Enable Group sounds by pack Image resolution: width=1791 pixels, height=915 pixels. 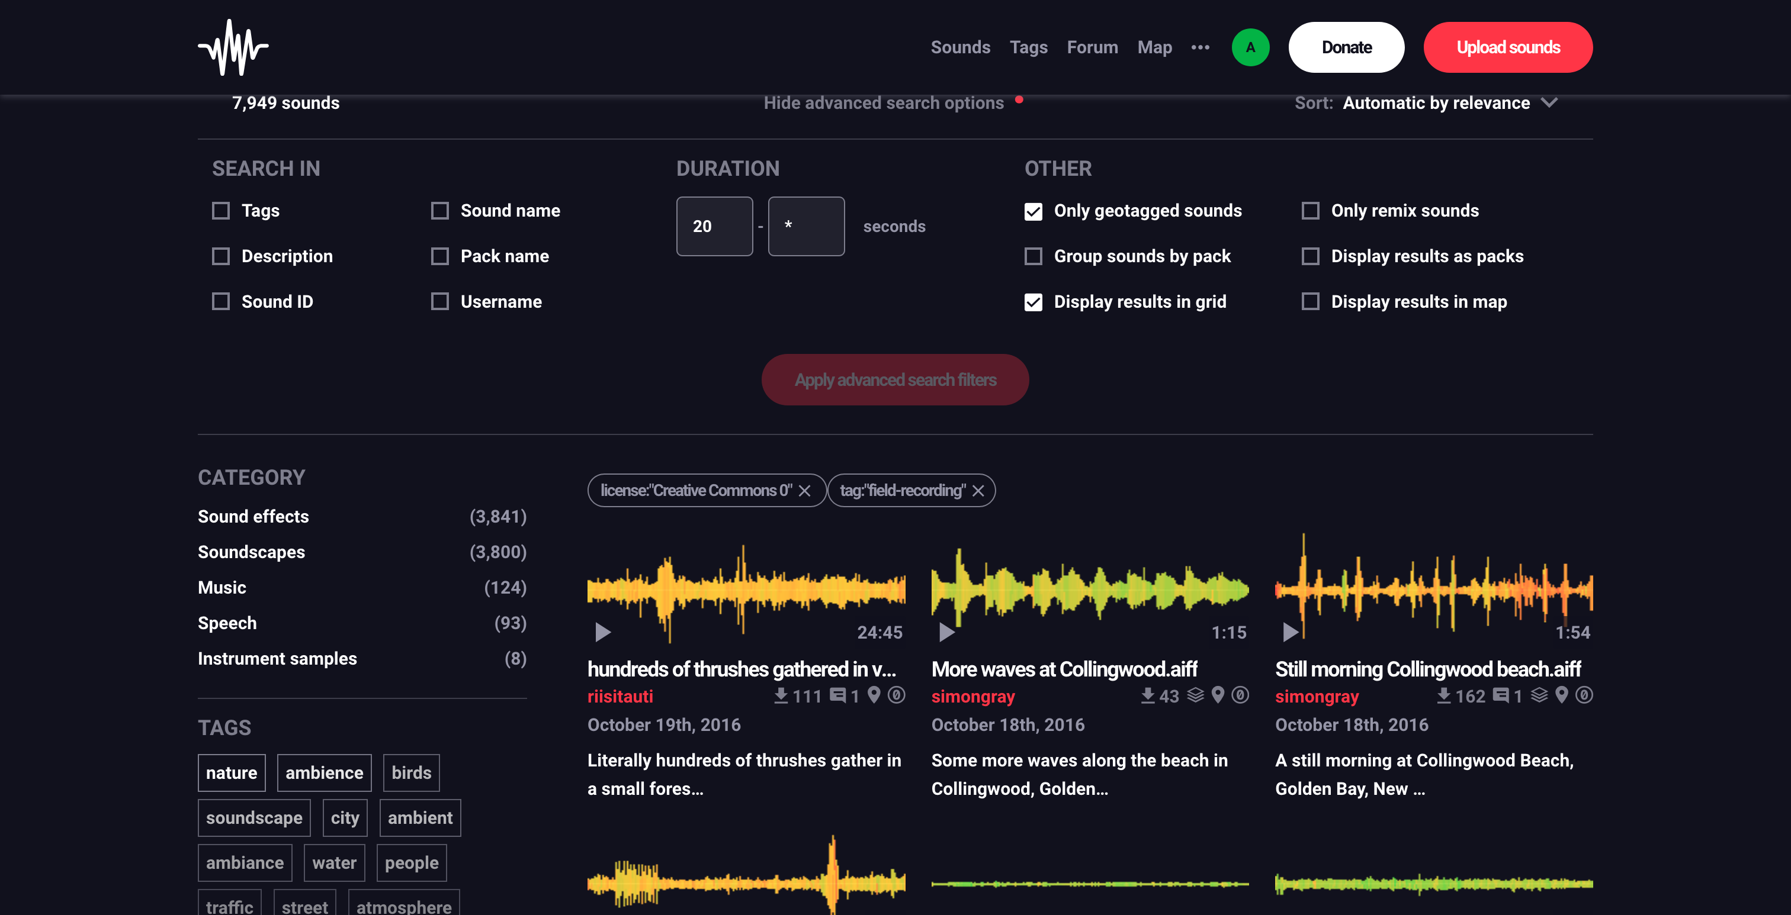pos(1033,256)
